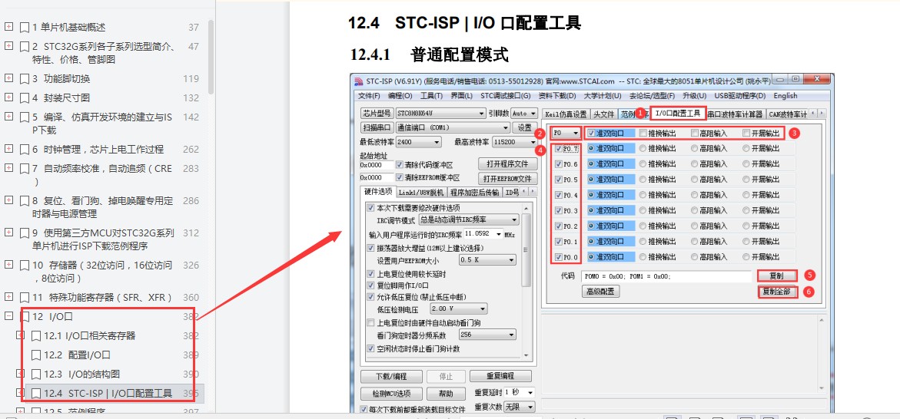The width and height of the screenshot is (900, 419).
Task: Switch to the 头文件 tab
Action: click(x=604, y=114)
